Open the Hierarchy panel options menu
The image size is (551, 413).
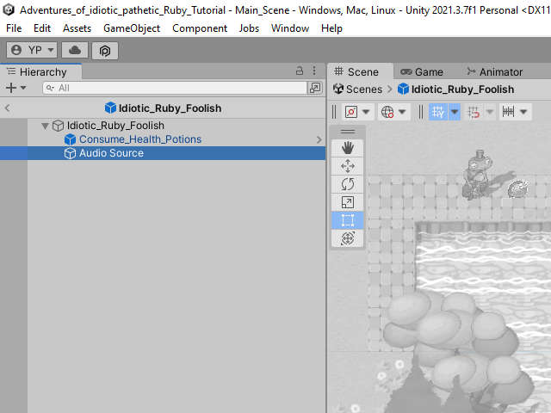314,71
